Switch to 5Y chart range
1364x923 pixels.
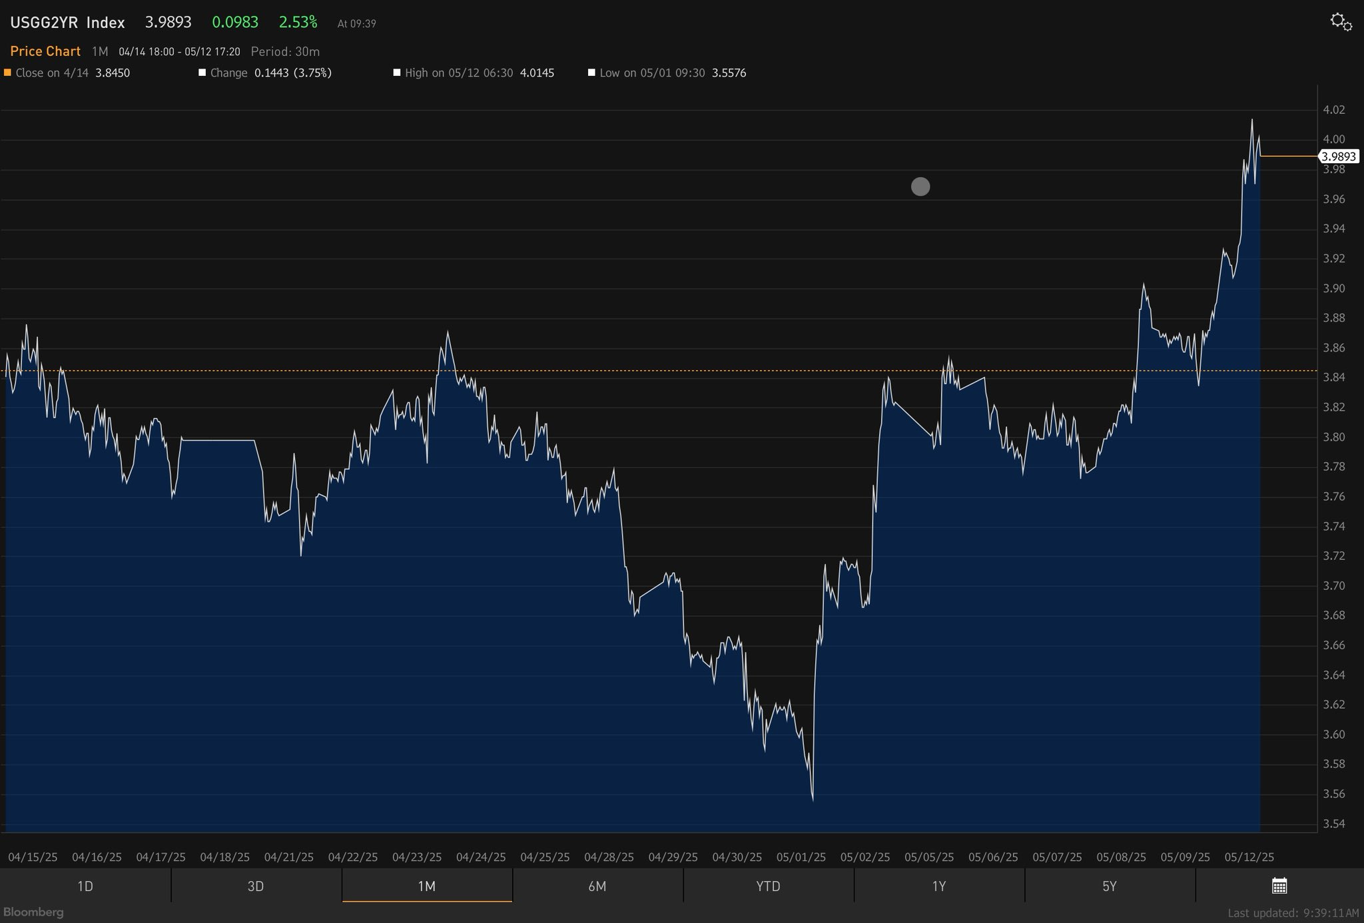[x=1110, y=886]
